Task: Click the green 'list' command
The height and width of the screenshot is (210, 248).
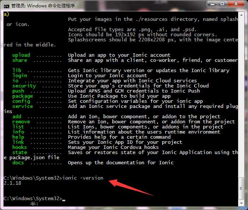Action: (18, 127)
